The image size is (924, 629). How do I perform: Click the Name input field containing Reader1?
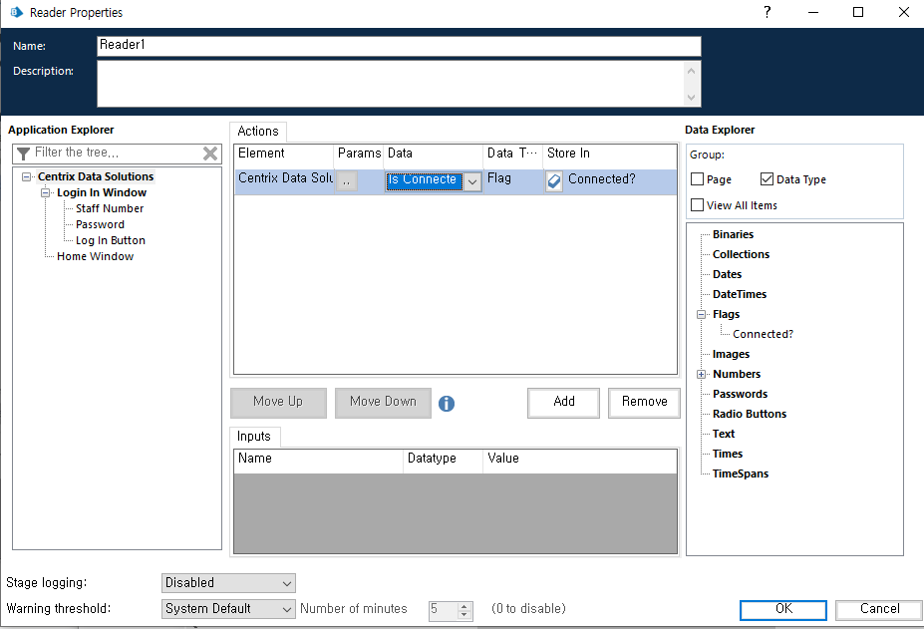(399, 46)
